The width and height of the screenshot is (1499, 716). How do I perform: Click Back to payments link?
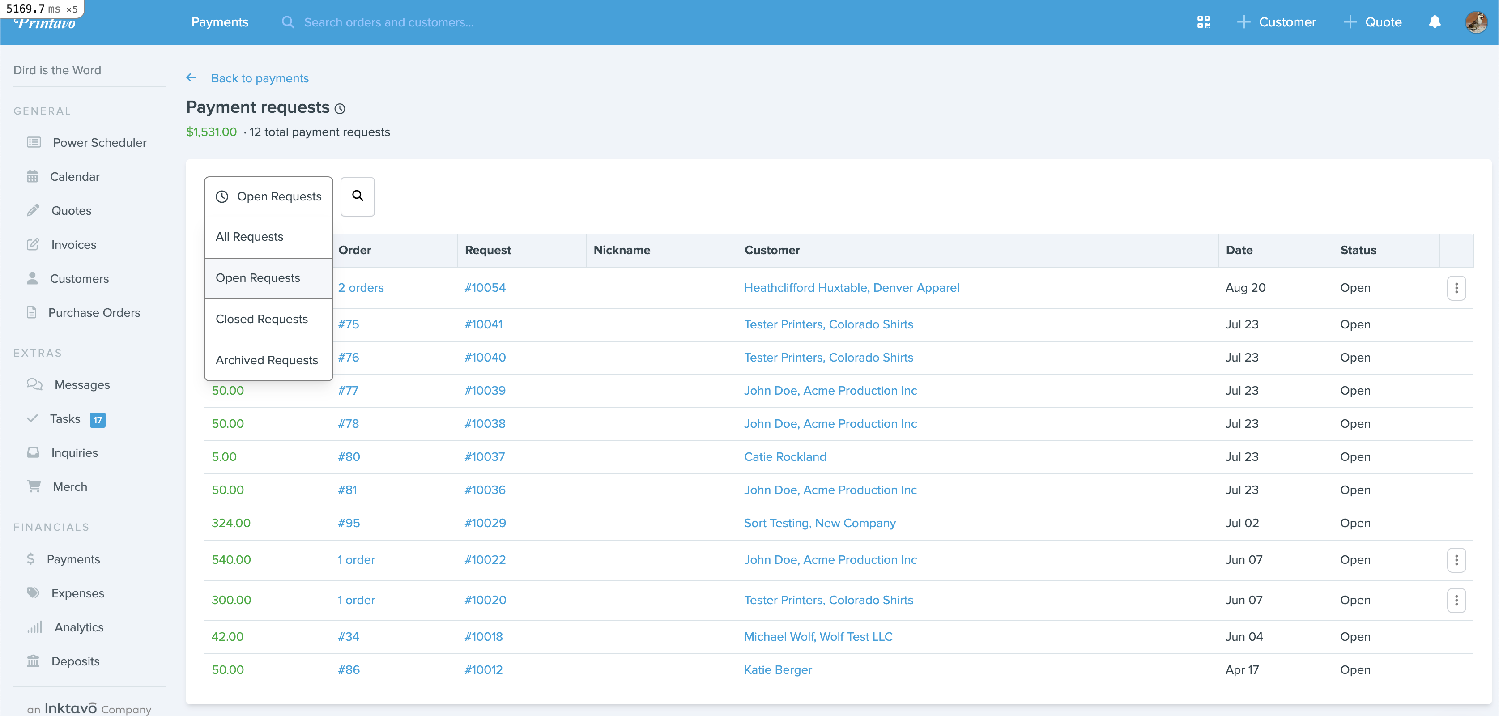(x=260, y=78)
